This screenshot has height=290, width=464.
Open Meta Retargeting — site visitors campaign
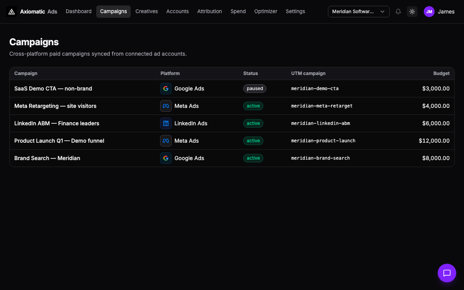tap(55, 106)
